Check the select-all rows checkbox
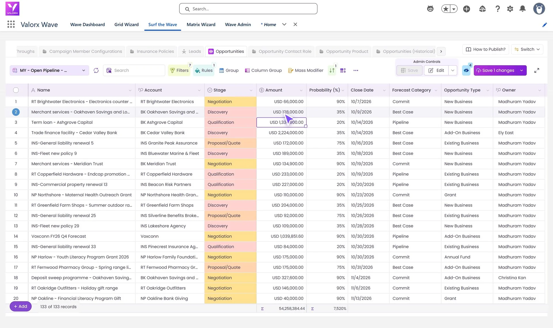 pyautogui.click(x=16, y=90)
